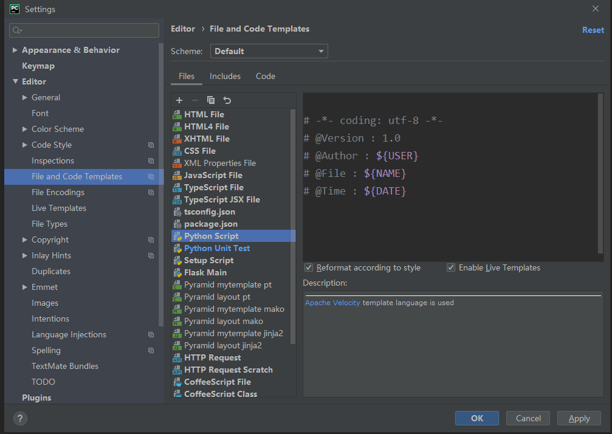Image resolution: width=612 pixels, height=434 pixels.
Task: Click the HTTP Request template icon
Action: (177, 357)
